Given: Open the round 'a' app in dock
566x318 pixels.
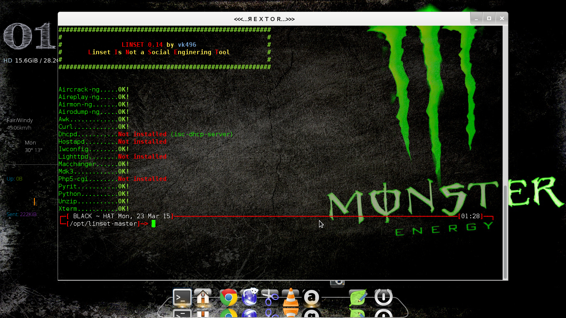Looking at the screenshot, I should [x=311, y=297].
